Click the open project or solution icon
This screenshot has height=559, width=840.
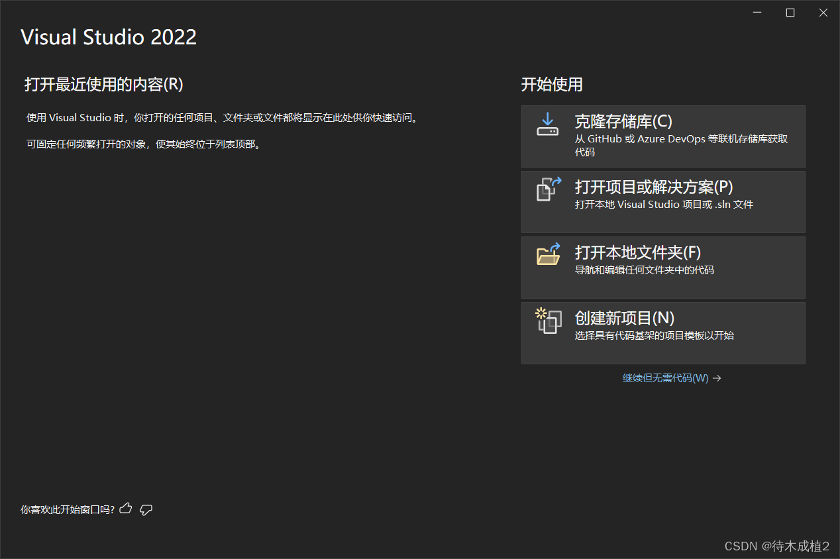click(x=549, y=189)
